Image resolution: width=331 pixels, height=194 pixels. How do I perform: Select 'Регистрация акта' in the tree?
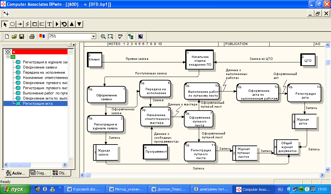pos(37,103)
